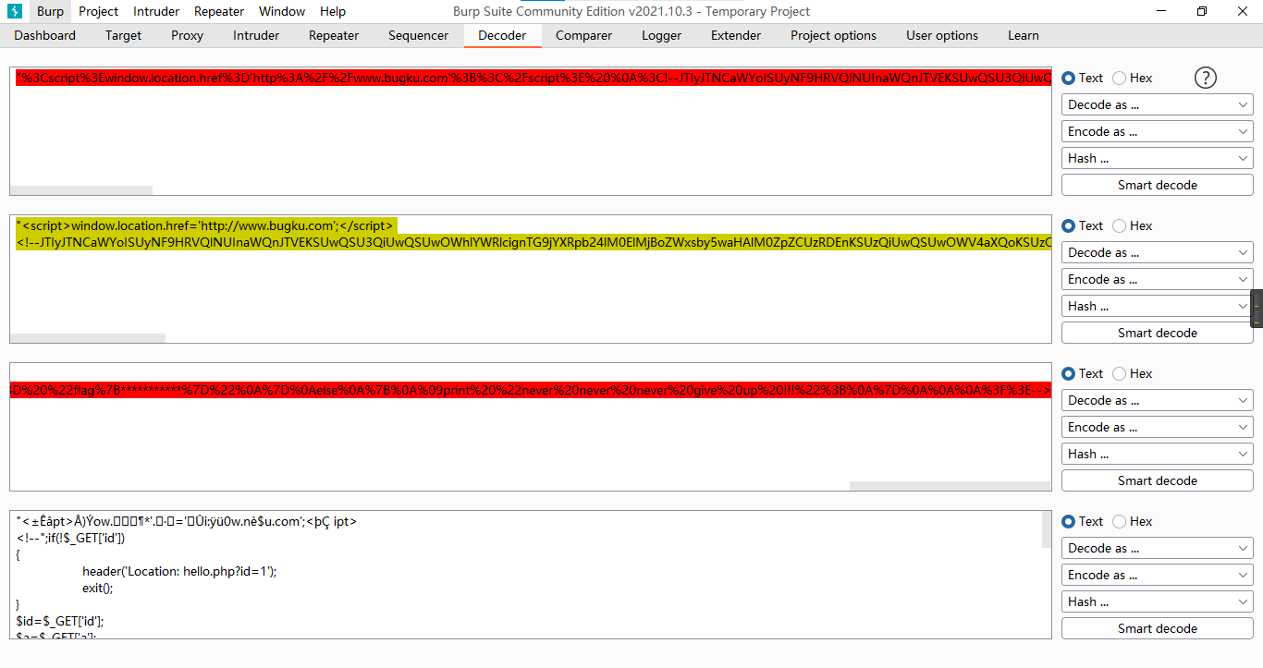The image size is (1263, 668).
Task: Open 'Encode as' dropdown in fourth panel
Action: (x=1158, y=575)
